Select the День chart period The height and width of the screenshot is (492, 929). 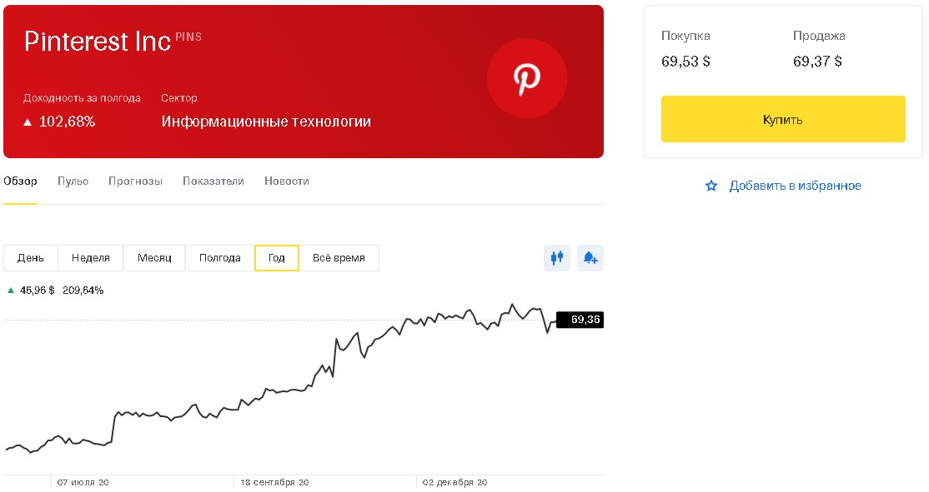30,258
